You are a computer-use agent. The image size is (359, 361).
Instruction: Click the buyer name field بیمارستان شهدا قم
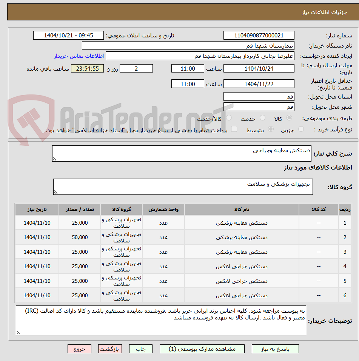tap(188, 46)
